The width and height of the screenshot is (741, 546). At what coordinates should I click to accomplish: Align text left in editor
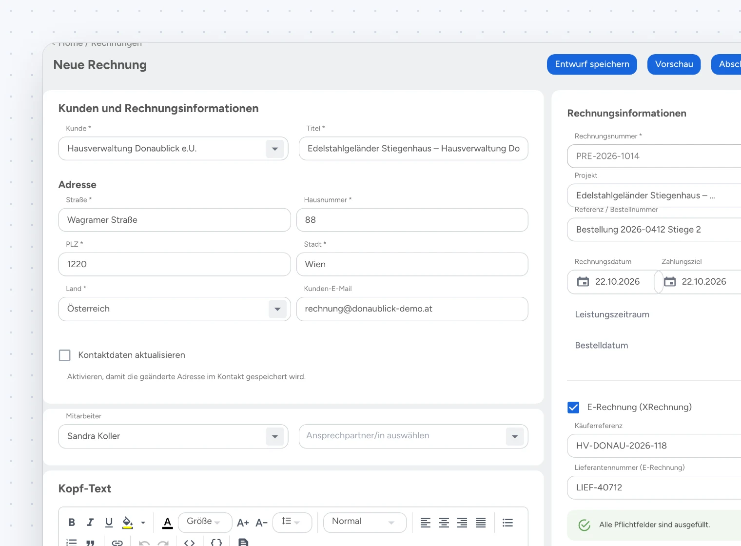[426, 523]
